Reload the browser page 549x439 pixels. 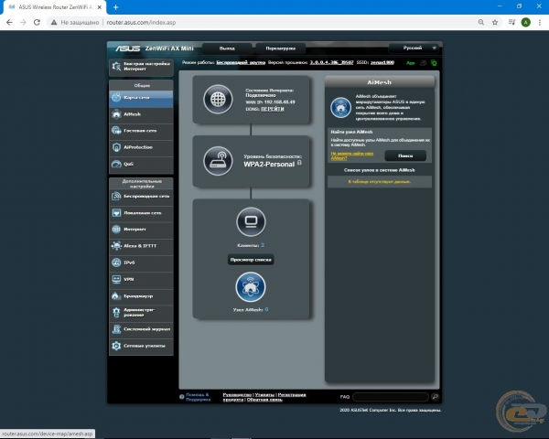pyautogui.click(x=37, y=22)
